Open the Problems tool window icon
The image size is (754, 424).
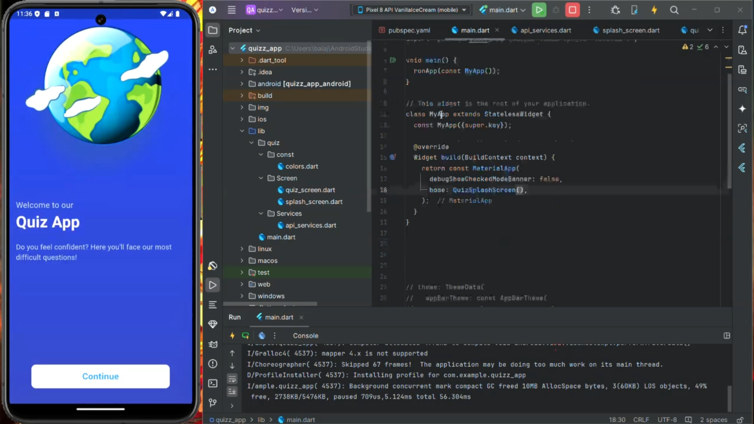coord(213,364)
